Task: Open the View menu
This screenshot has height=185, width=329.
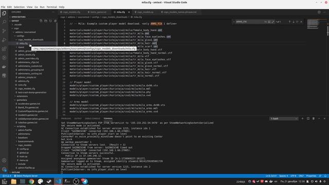Action: click(x=29, y=7)
